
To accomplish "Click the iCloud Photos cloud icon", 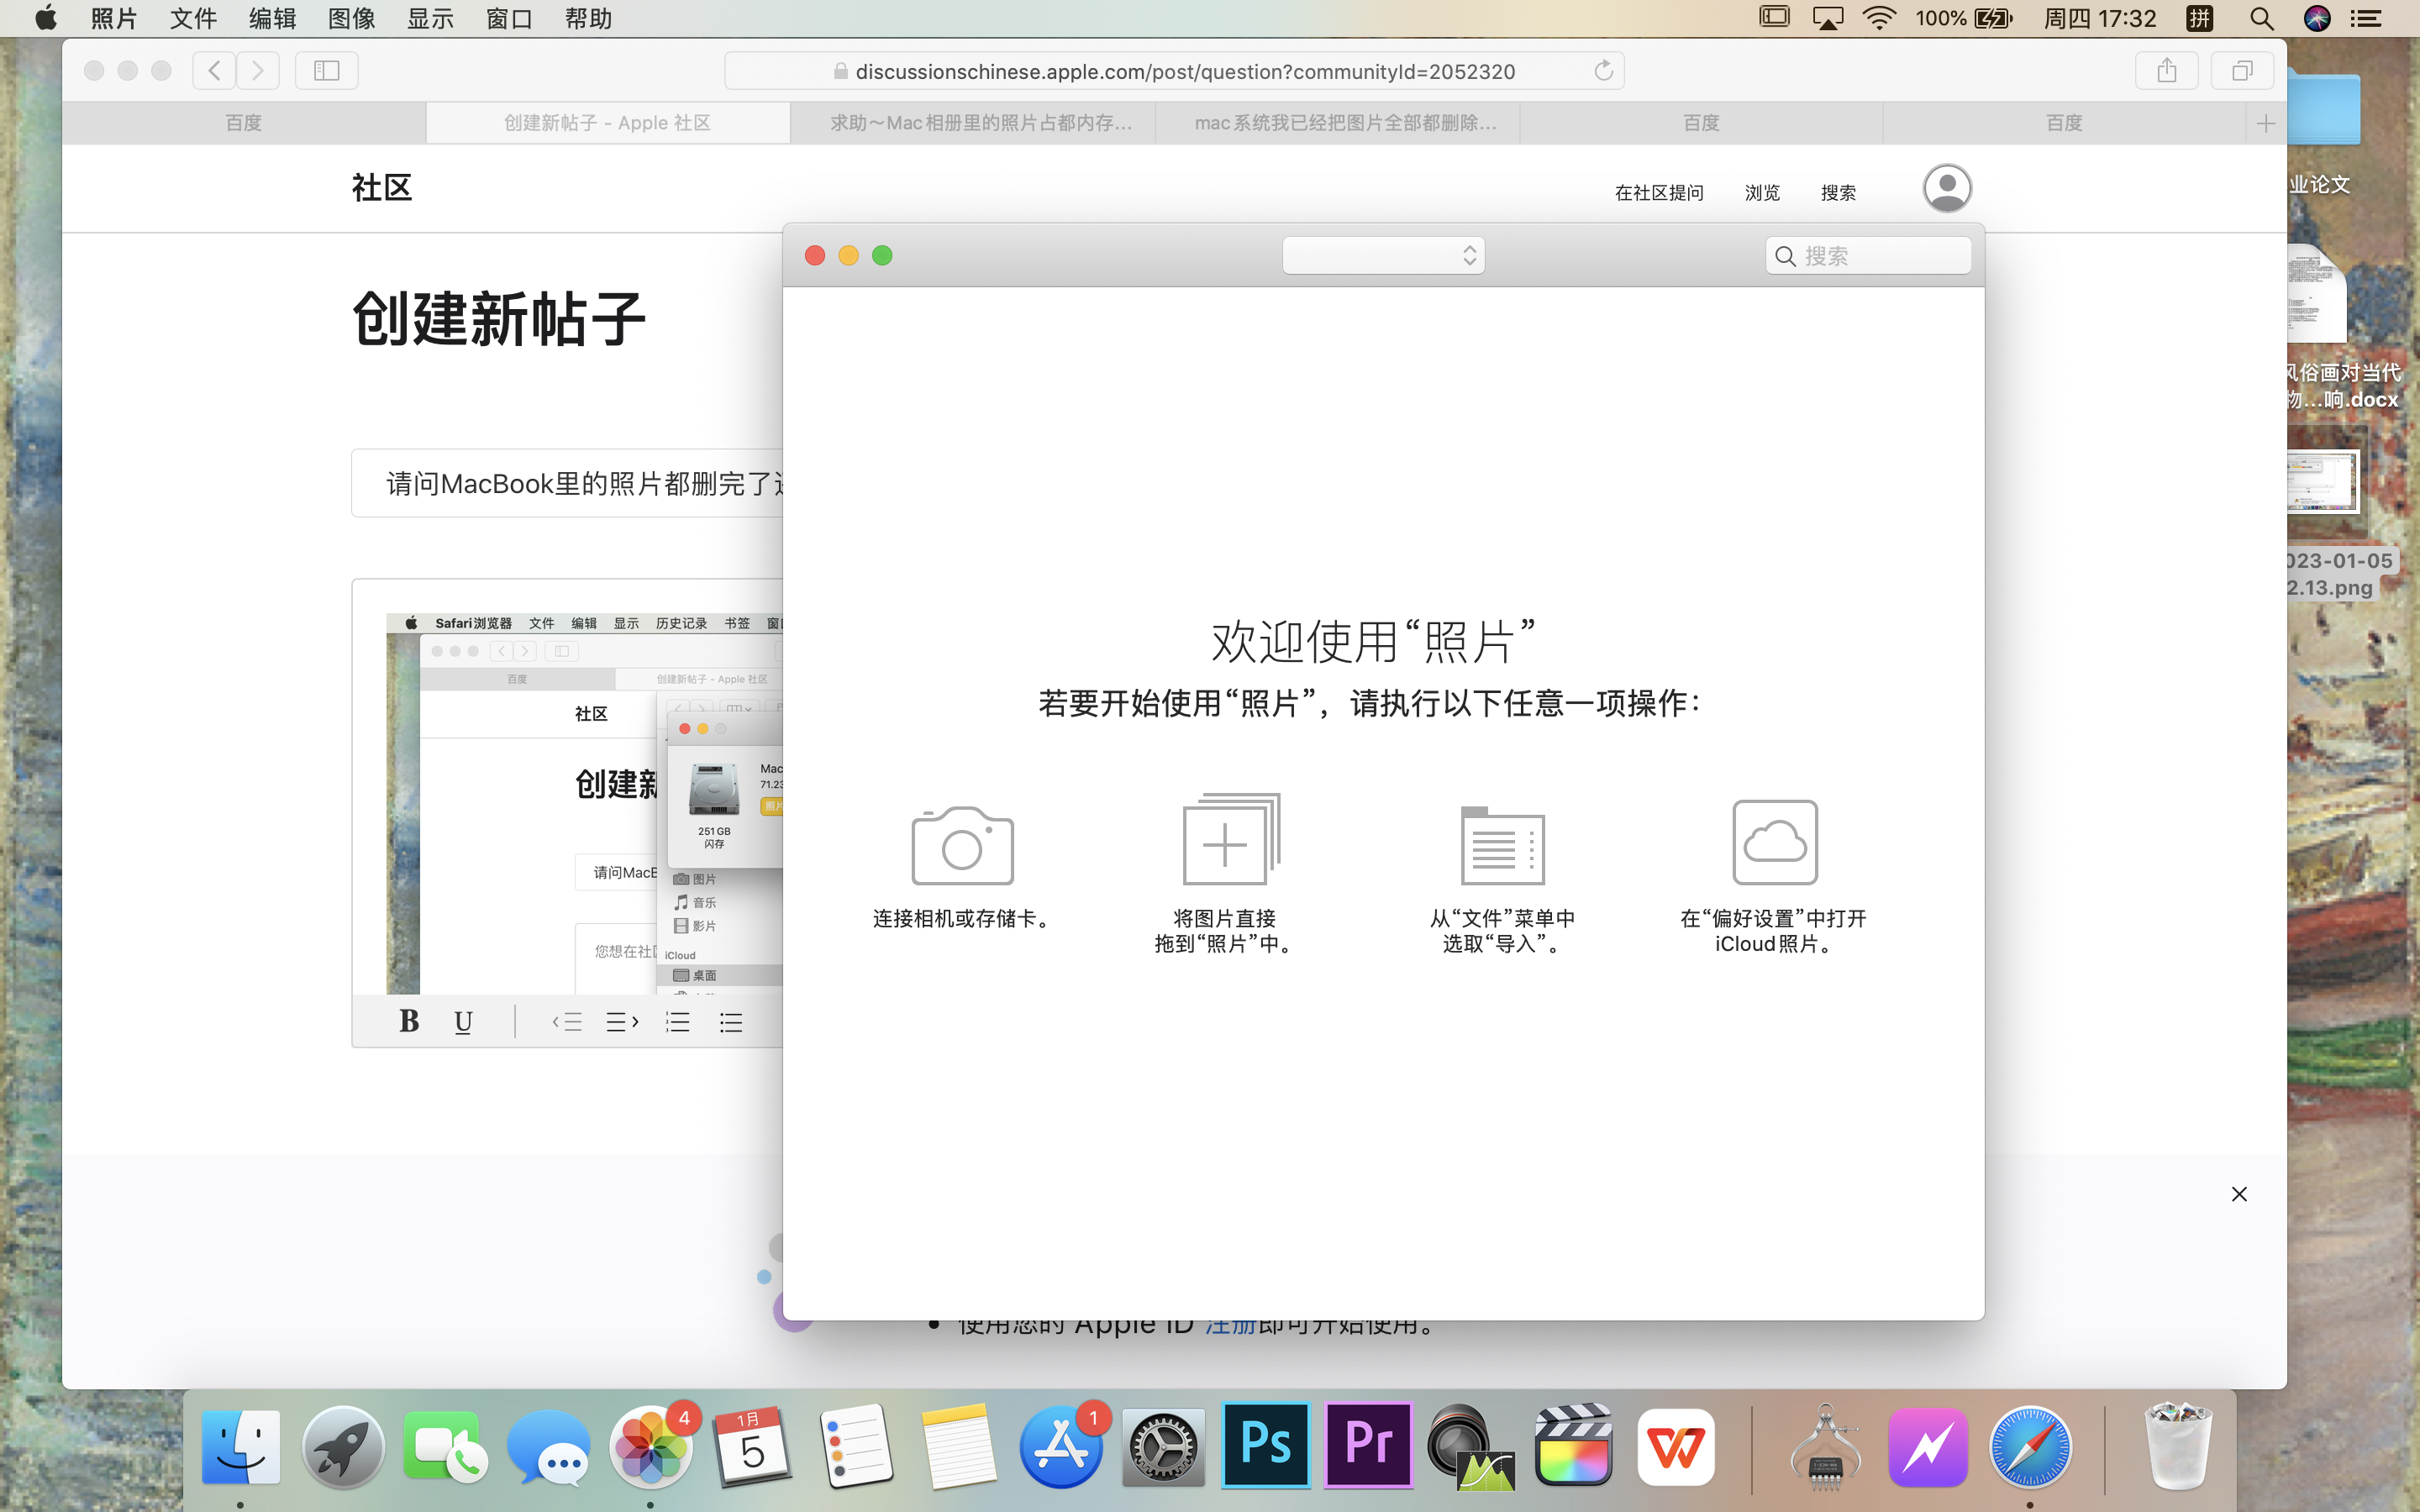I will (1774, 842).
